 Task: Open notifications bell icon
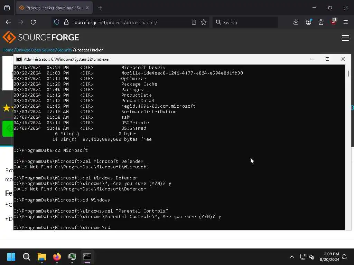pyautogui.click(x=345, y=257)
